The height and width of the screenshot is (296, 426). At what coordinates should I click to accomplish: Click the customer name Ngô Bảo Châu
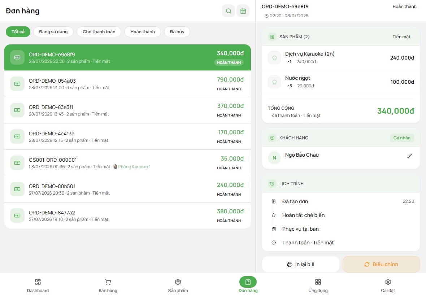302,155
